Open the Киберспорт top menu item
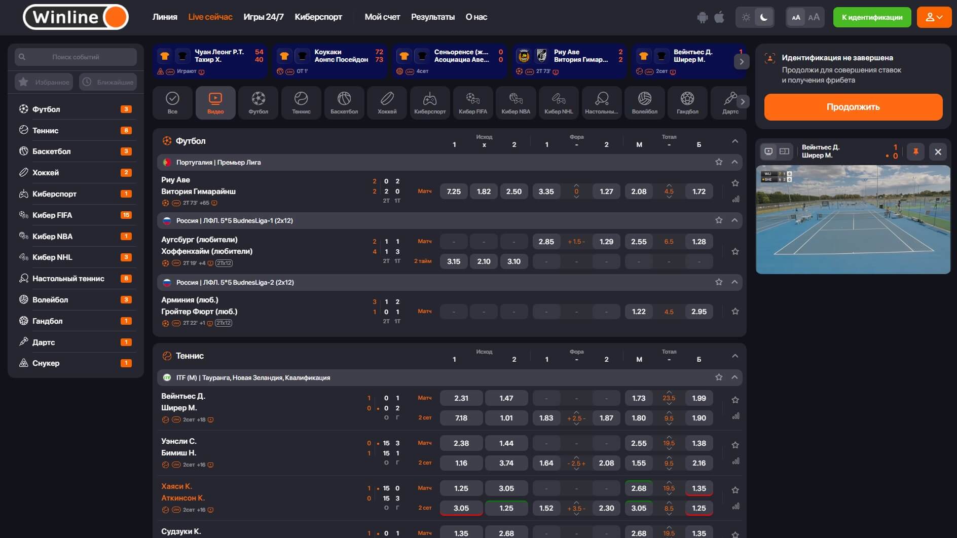957x538 pixels. click(318, 17)
